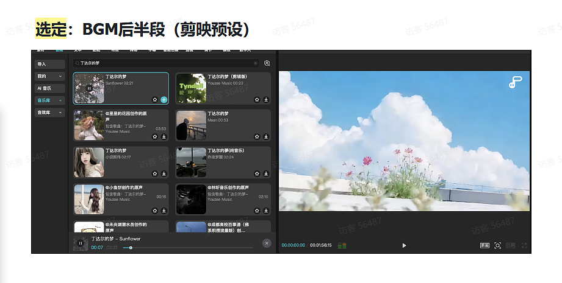Open the 丁达尔的梦（剪辑版） Tyndall thumbnail
The height and width of the screenshot is (283, 562).
[192, 88]
